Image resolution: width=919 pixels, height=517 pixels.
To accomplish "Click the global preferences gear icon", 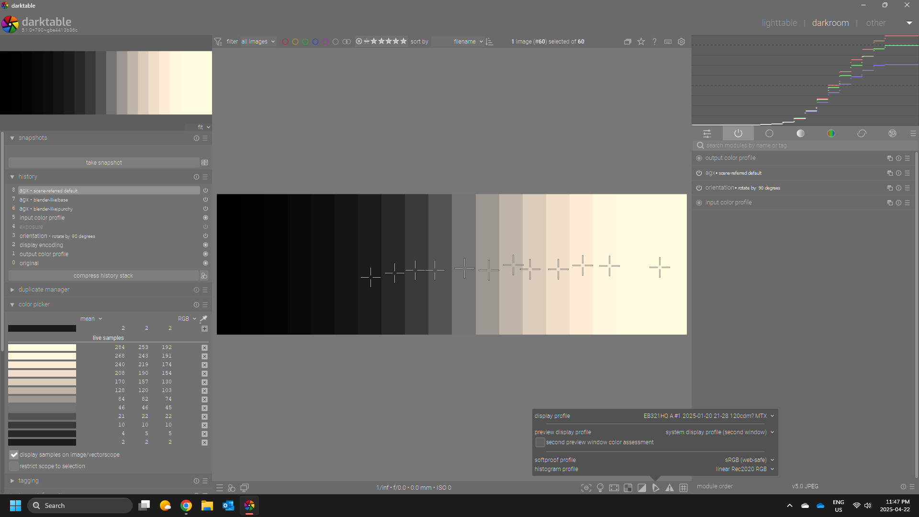I will pyautogui.click(x=681, y=42).
